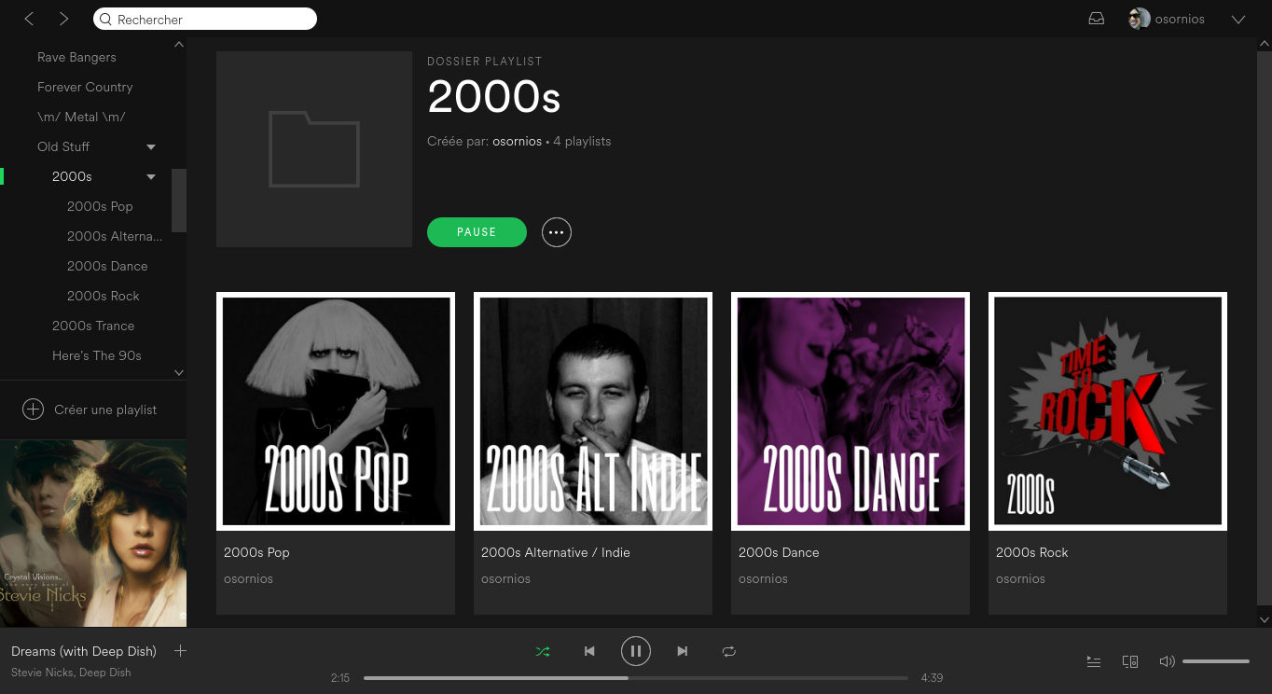This screenshot has width=1272, height=694.
Task: Open the inbox tray icon
Action: tap(1097, 19)
